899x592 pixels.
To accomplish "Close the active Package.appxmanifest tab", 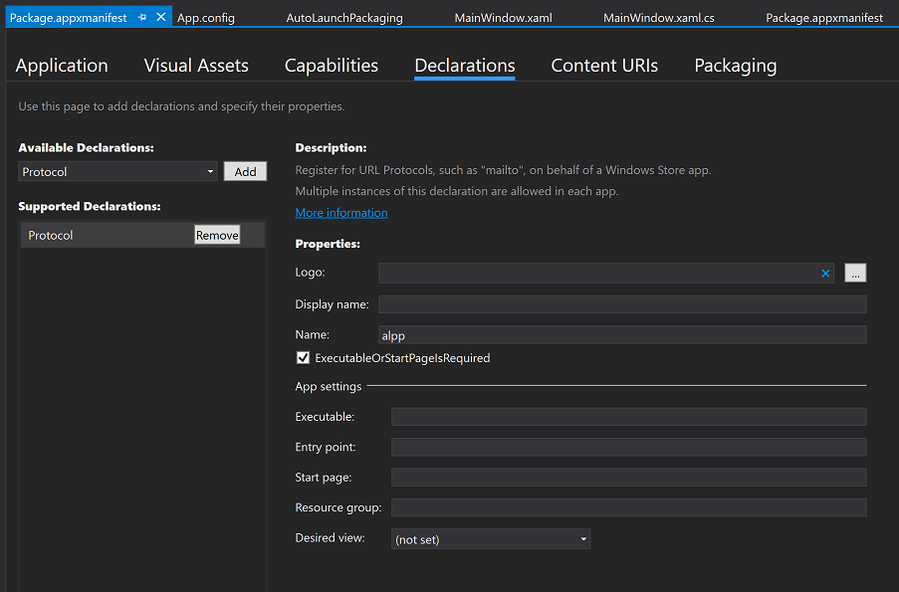I will 161,18.
